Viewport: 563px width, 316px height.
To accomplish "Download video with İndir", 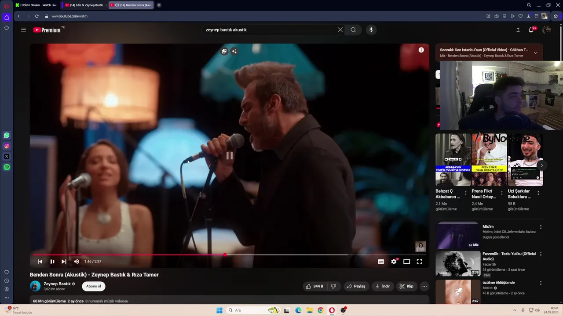I will [x=382, y=286].
